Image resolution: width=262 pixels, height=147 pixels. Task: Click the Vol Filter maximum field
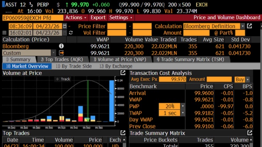(142, 33)
